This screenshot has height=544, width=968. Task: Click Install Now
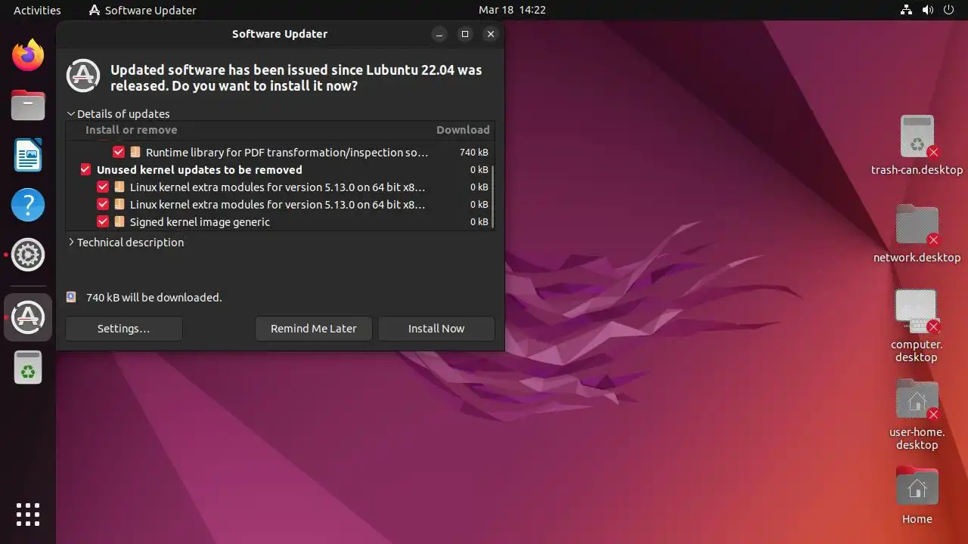[x=436, y=328]
